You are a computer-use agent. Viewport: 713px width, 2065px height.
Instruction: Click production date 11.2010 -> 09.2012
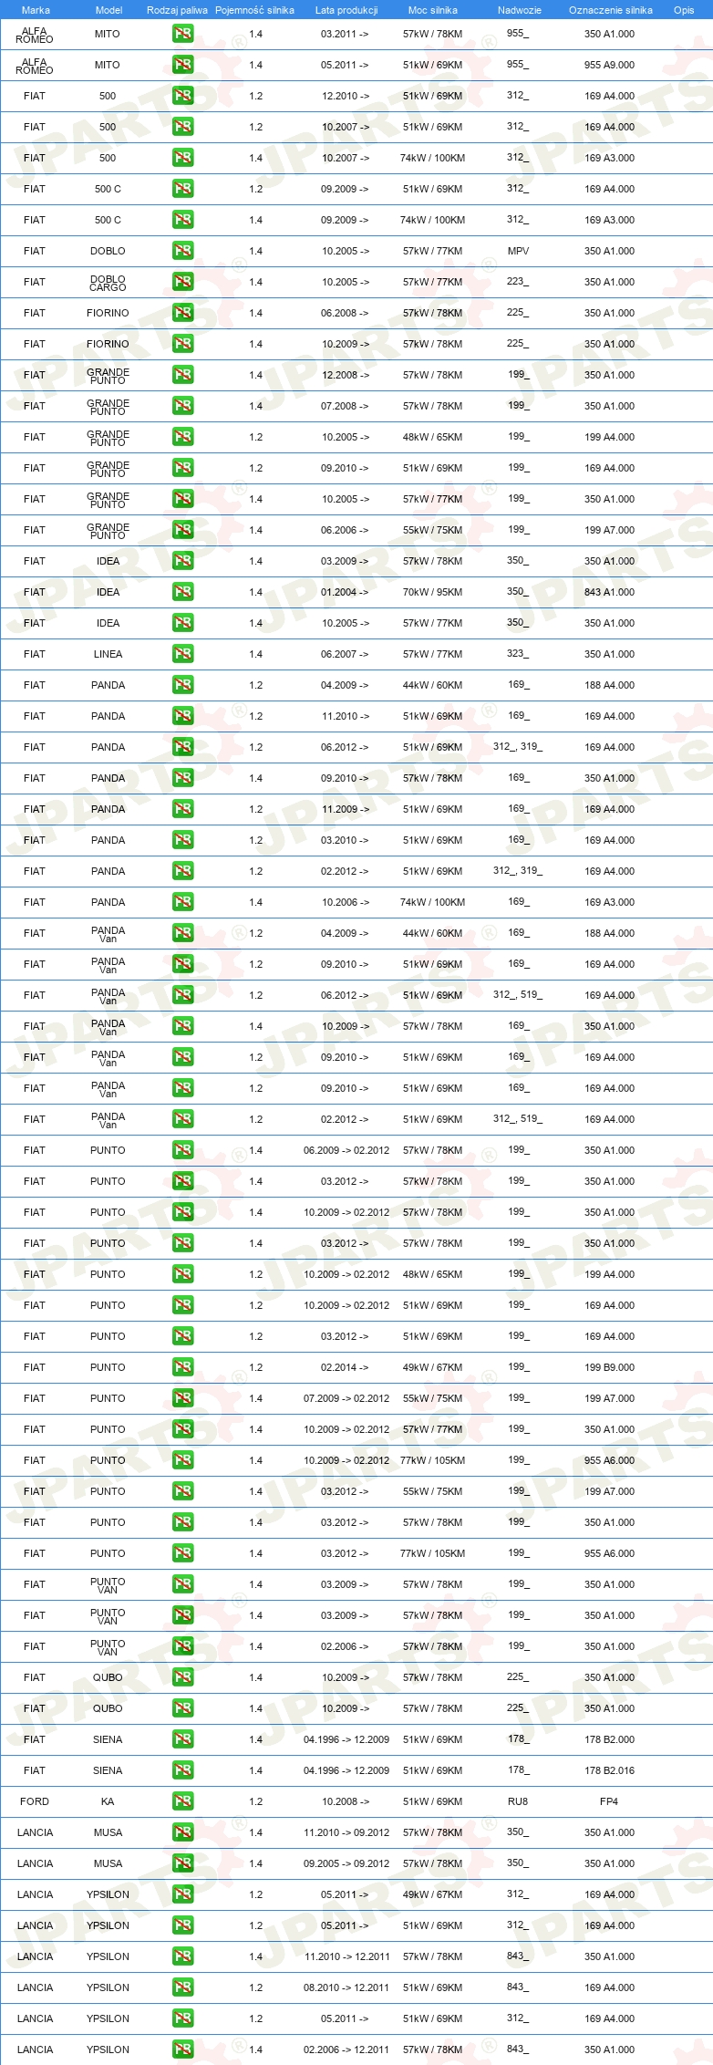point(346,1832)
